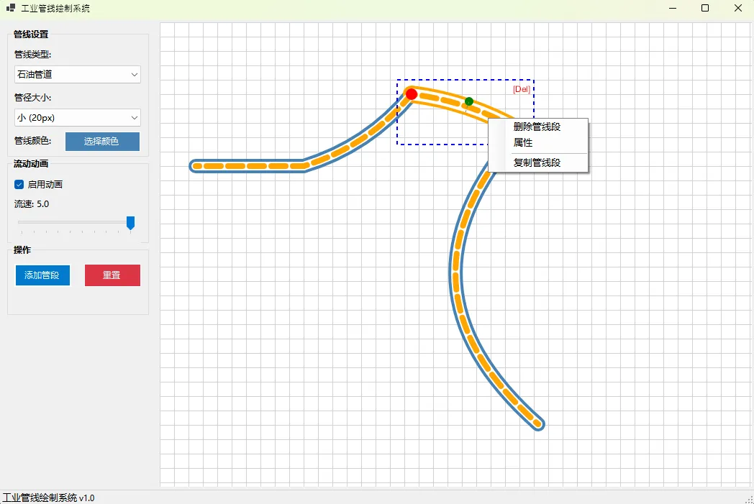The width and height of the screenshot is (754, 504).
Task: Click the green midpoint handle on selected segment
Action: point(469,101)
